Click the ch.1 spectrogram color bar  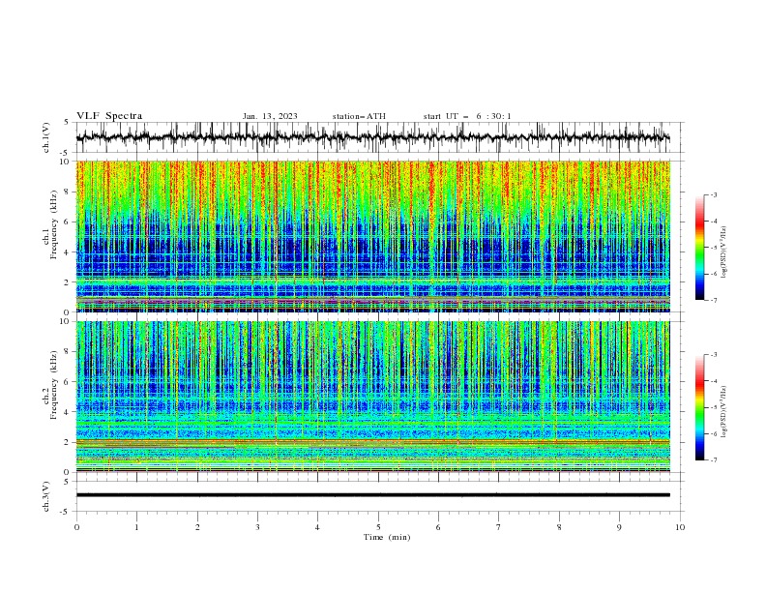pyautogui.click(x=699, y=248)
